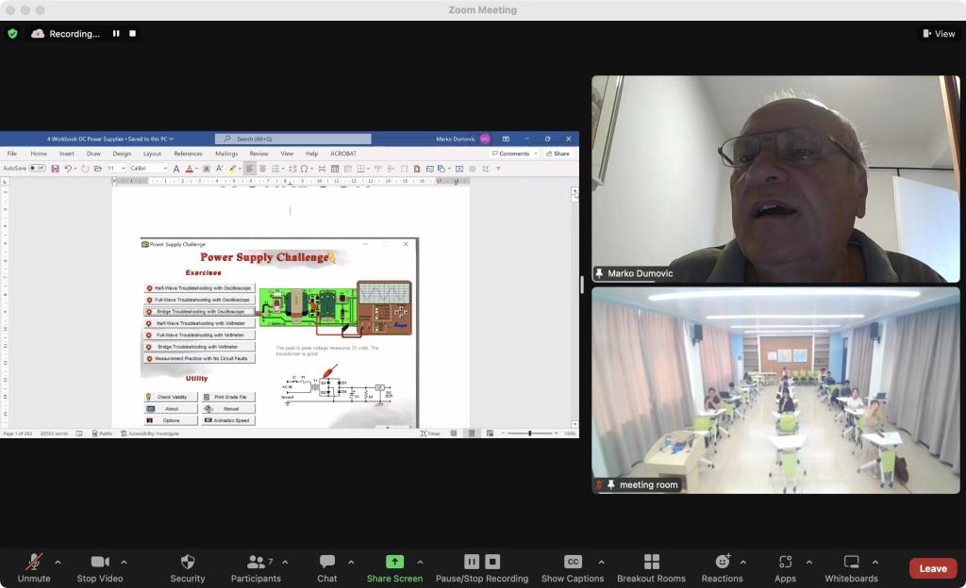Pause the recording at top bar

[x=116, y=34]
